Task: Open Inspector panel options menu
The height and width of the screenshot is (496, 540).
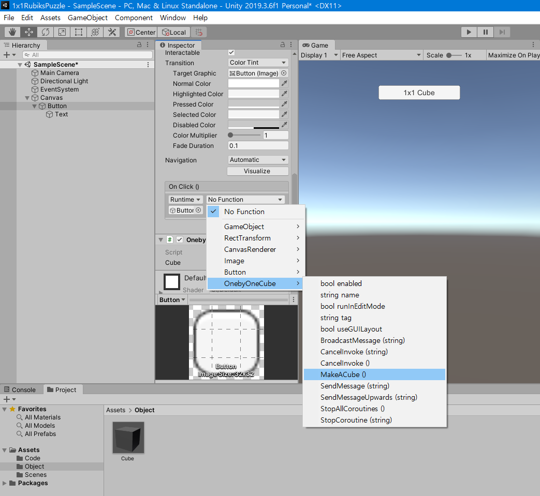Action: pos(291,44)
